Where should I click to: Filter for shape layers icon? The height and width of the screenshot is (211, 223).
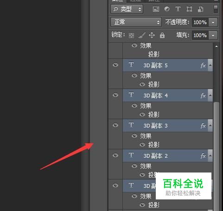point(189,9)
